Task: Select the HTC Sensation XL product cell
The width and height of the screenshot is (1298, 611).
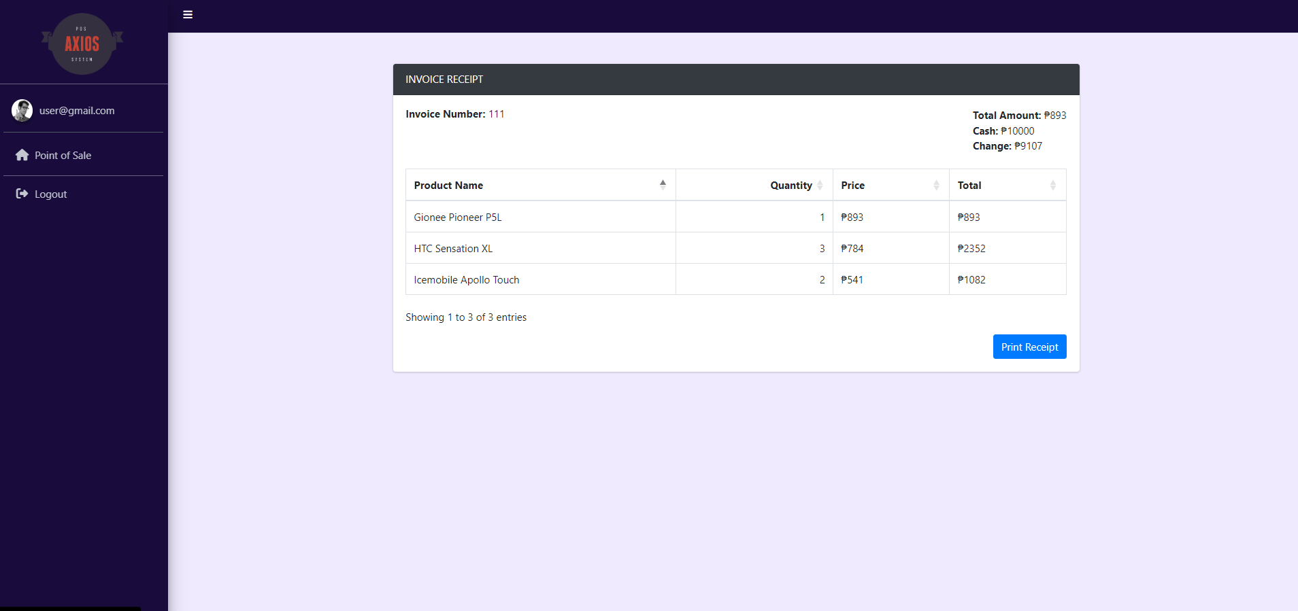Action: (x=540, y=248)
